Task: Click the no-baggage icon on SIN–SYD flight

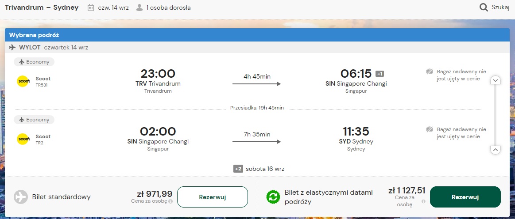Action: pos(429,129)
